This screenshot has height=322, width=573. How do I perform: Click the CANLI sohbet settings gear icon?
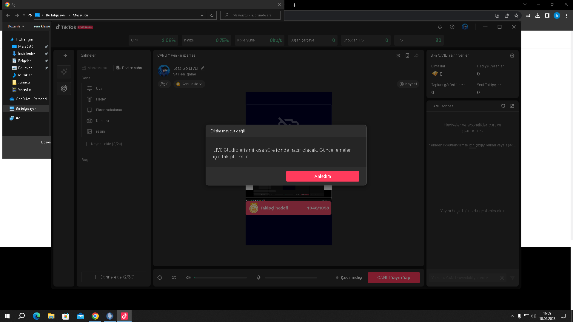point(503,106)
